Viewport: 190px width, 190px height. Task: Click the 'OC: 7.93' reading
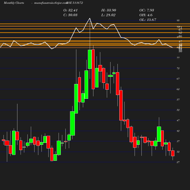(x=147, y=10)
